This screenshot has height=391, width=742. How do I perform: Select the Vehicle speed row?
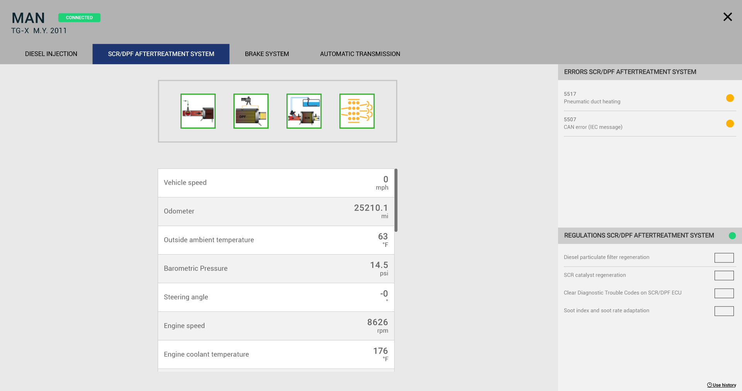pos(276,183)
